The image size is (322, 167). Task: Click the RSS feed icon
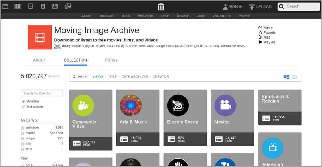point(260,37)
